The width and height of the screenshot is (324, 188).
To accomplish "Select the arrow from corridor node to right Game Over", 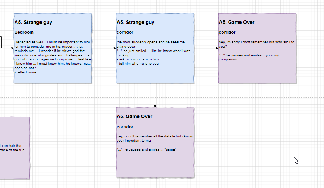I will [x=206, y=48].
